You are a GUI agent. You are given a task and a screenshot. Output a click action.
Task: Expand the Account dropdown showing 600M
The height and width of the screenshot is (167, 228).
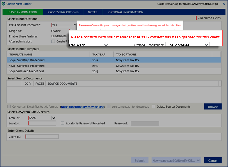point(53,118)
